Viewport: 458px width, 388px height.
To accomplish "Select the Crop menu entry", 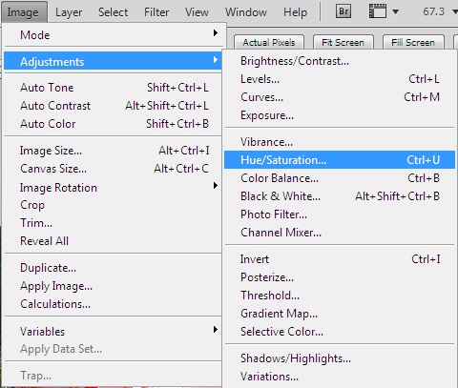I will [113, 205].
